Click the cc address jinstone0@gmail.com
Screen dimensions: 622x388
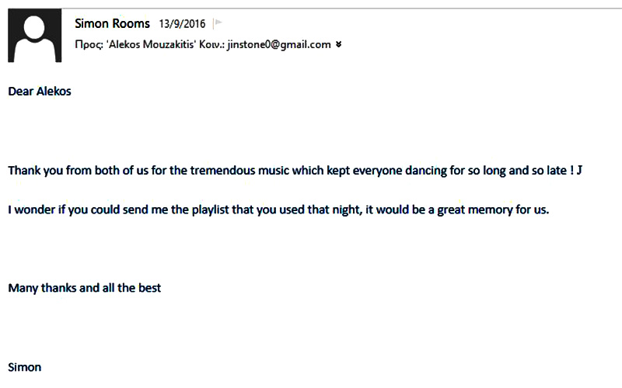pyautogui.click(x=279, y=44)
